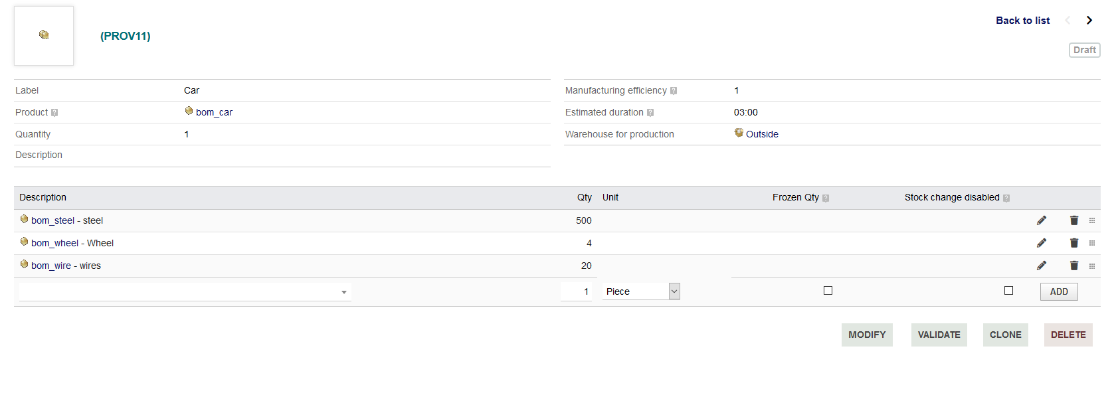Enable the Frozen Qty checkbox
This screenshot has height=393, width=1114.
[828, 290]
